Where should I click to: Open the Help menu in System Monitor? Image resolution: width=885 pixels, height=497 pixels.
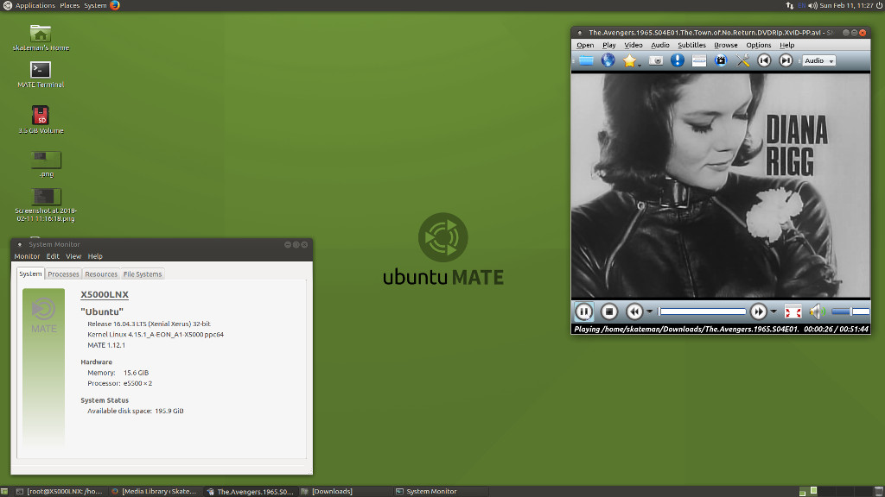pyautogui.click(x=95, y=256)
